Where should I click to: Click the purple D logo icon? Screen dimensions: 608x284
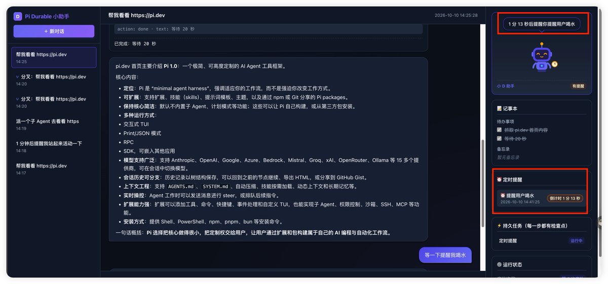pyautogui.click(x=18, y=16)
